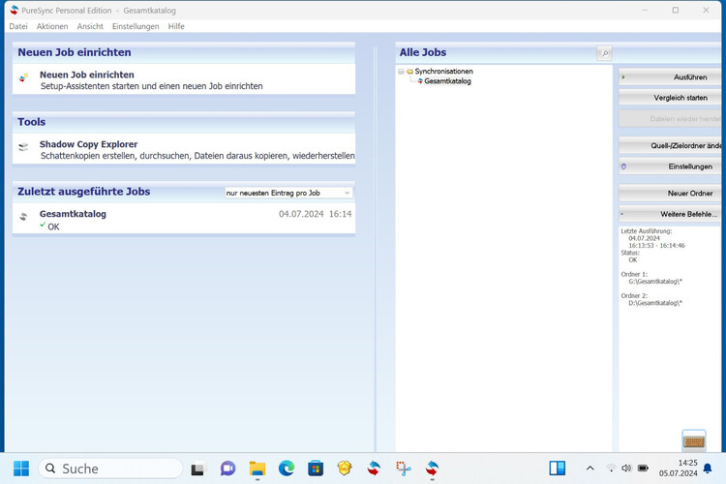The width and height of the screenshot is (726, 484).
Task: Click the Vergleich starten button
Action: tap(670, 98)
